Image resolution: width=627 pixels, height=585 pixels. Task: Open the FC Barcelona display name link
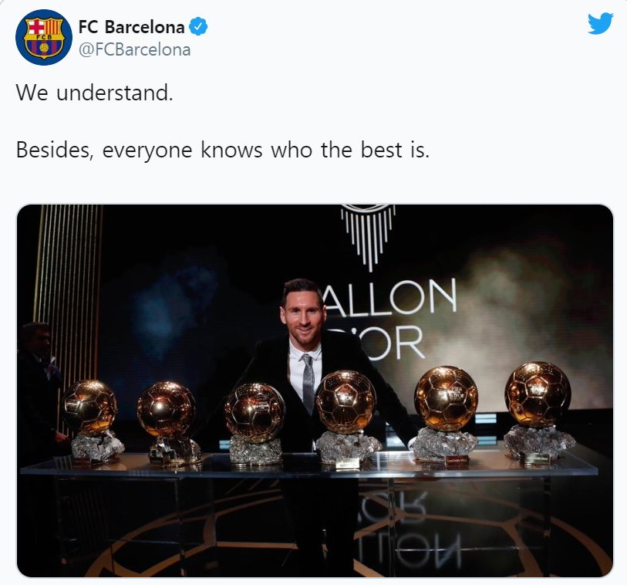pyautogui.click(x=131, y=27)
